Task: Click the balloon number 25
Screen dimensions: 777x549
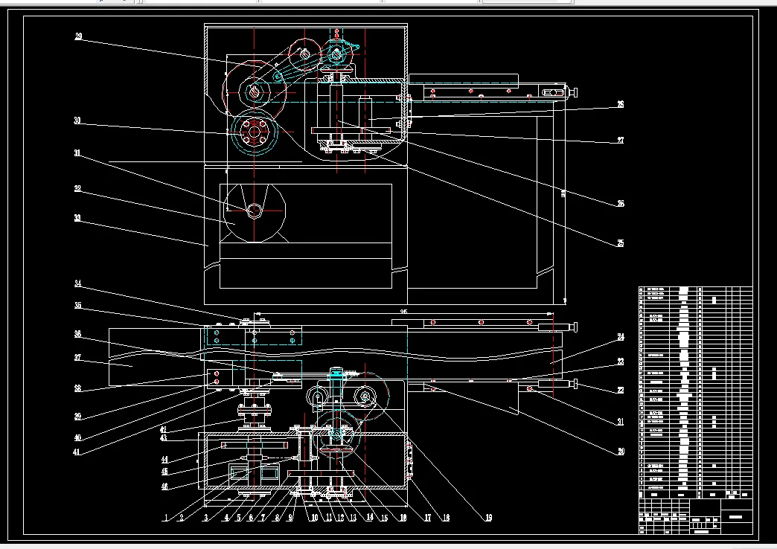Action: coord(621,243)
